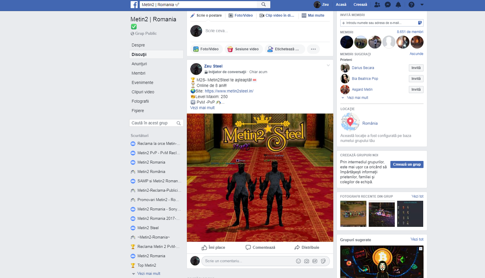The image size is (485, 278).
Task: Hide suggested members with Ascunde
Action: (416, 54)
